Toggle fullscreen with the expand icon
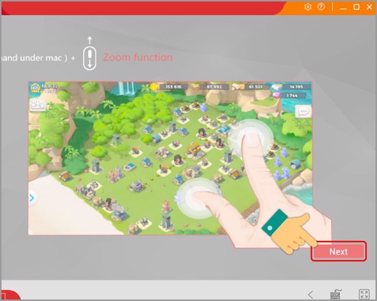Screen dimensions: 377x301 pyautogui.click(x=364, y=295)
